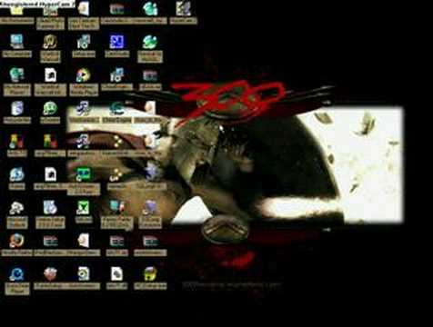Open the Windows Media Player desktop shortcut
Image resolution: width=433 pixels, height=327 pixels.
point(83,75)
